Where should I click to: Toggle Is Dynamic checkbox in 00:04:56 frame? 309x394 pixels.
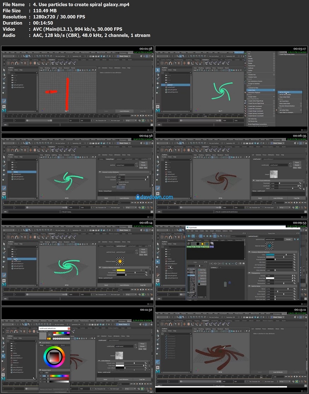(117, 175)
